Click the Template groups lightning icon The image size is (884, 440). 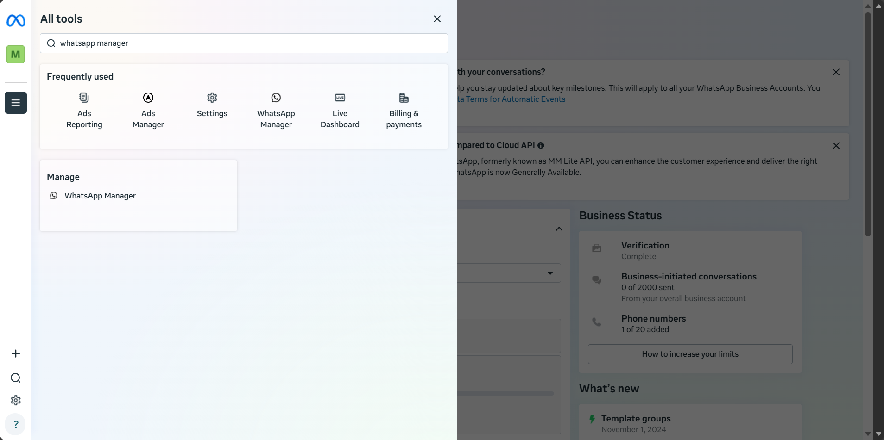[x=592, y=419]
